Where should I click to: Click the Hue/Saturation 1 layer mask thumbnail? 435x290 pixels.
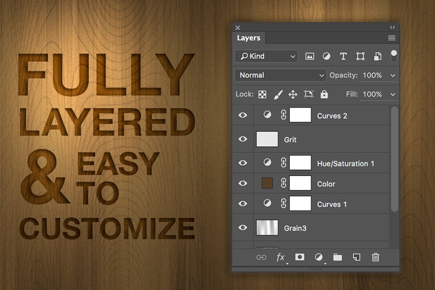point(300,162)
